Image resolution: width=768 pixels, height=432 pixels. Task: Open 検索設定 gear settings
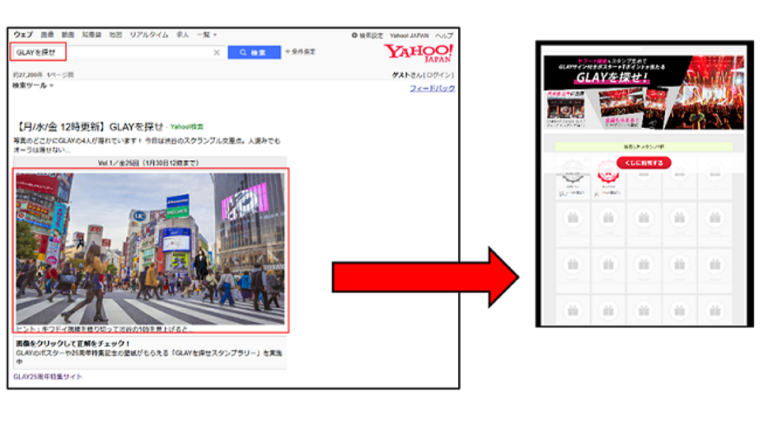367,35
